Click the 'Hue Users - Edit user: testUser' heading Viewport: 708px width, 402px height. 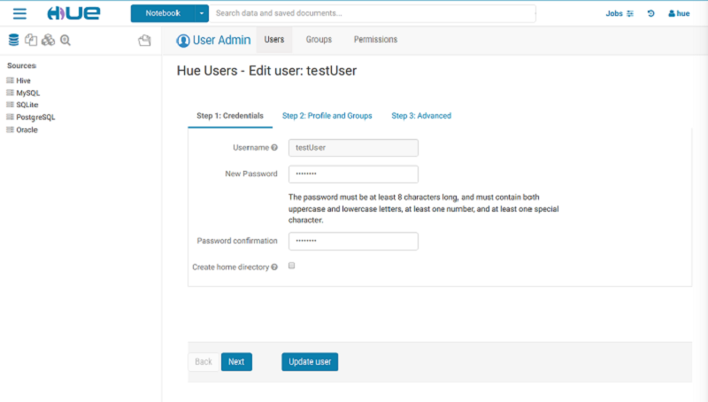pyautogui.click(x=266, y=71)
